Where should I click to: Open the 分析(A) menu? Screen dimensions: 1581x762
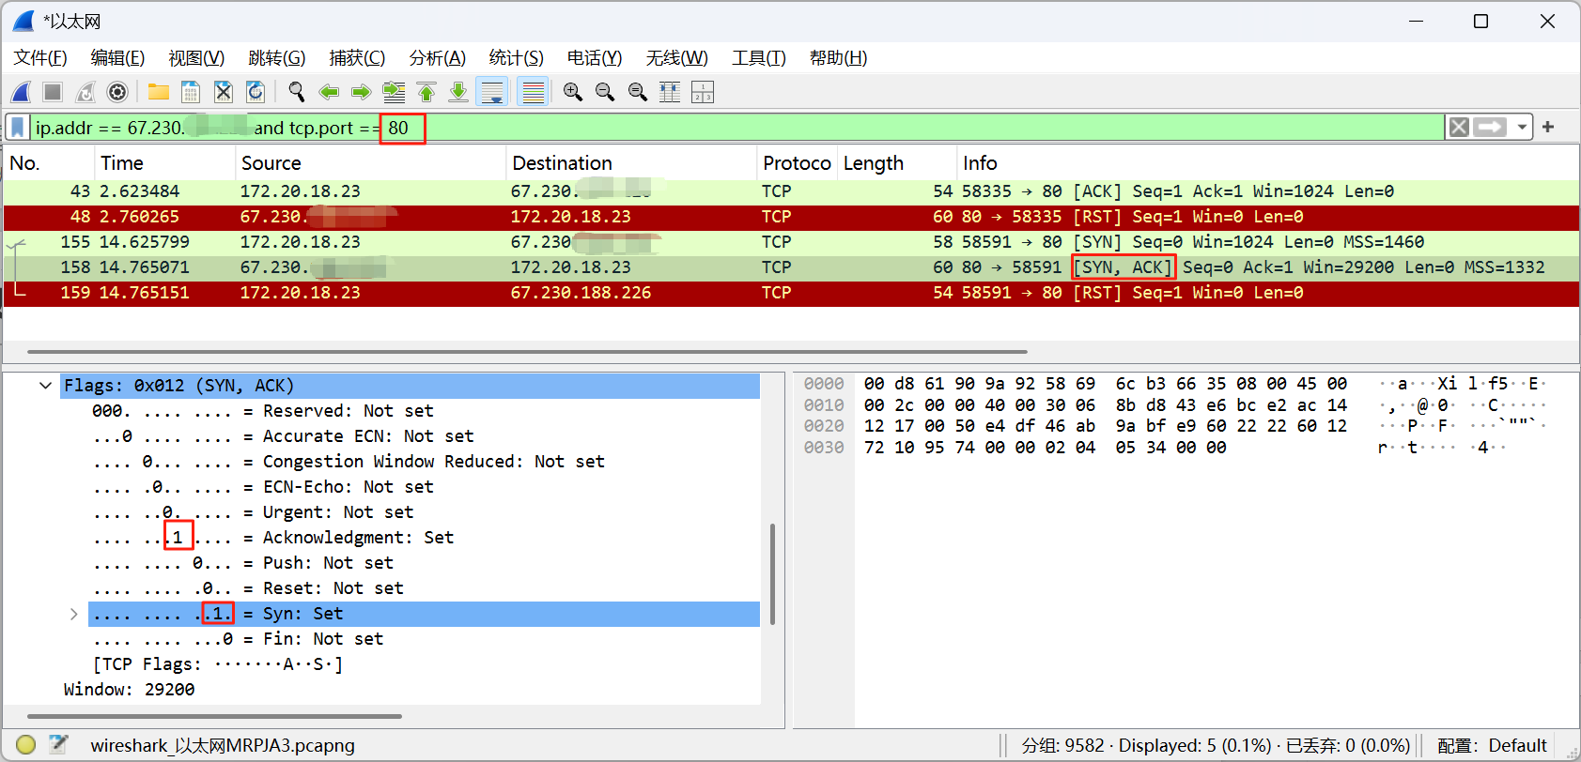[x=437, y=58]
